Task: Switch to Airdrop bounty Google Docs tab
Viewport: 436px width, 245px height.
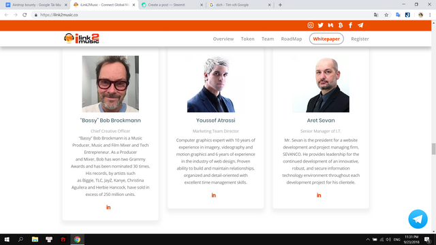Action: (36, 5)
